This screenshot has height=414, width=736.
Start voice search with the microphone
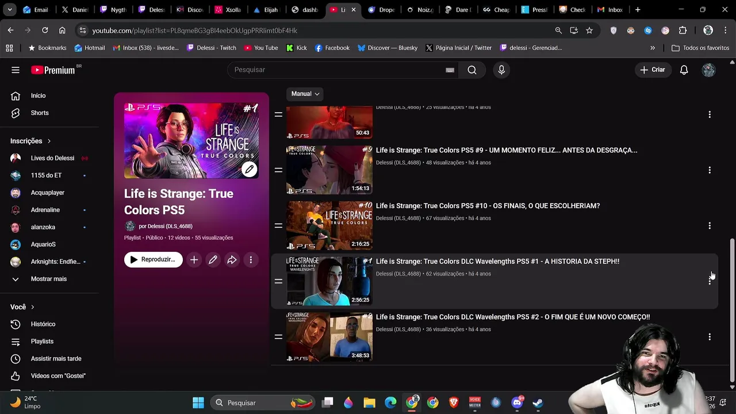501,70
